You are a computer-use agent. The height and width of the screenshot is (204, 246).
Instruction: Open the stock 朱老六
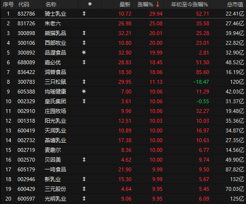point(53,23)
